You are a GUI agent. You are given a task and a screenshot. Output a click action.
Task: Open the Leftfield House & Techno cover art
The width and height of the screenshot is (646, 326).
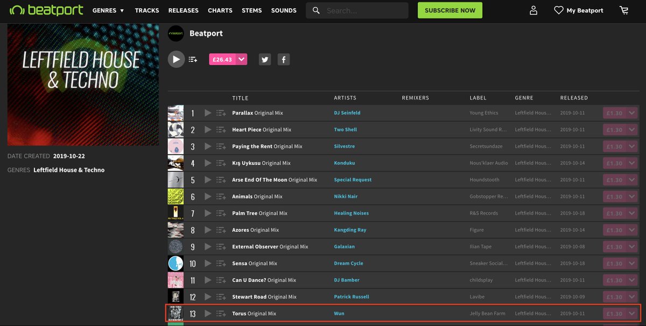pyautogui.click(x=83, y=84)
